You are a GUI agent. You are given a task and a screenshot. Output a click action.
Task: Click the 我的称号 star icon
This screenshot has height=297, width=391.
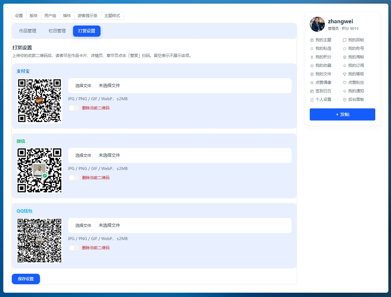click(344, 49)
